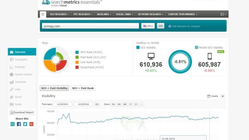Open Links in the sidebar
This screenshot has width=249, height=140.
point(22,89)
